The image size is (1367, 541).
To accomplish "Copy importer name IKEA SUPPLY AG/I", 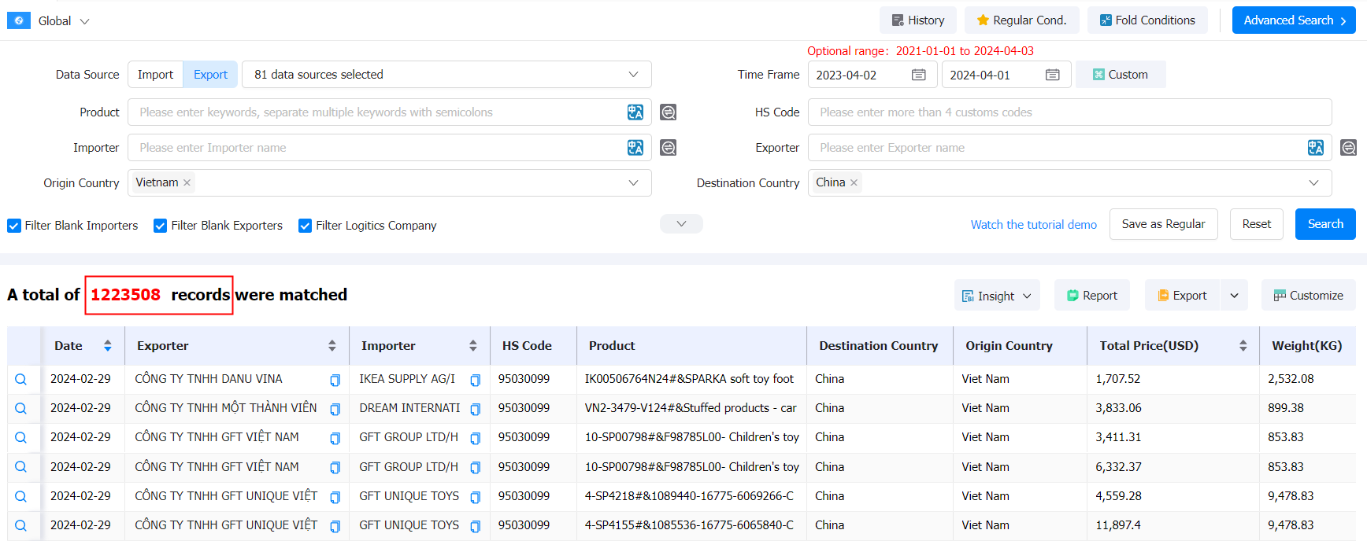I will click(475, 380).
